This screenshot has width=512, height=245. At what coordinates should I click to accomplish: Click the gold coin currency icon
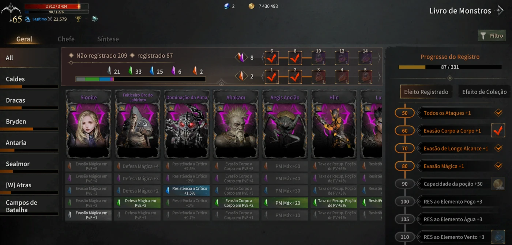[252, 6]
